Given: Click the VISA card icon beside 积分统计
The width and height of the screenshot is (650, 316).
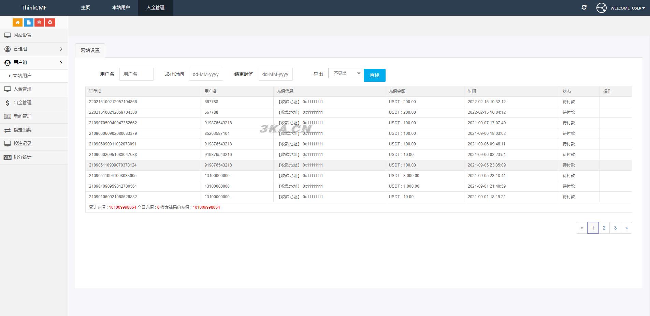Looking at the screenshot, I should (8, 157).
